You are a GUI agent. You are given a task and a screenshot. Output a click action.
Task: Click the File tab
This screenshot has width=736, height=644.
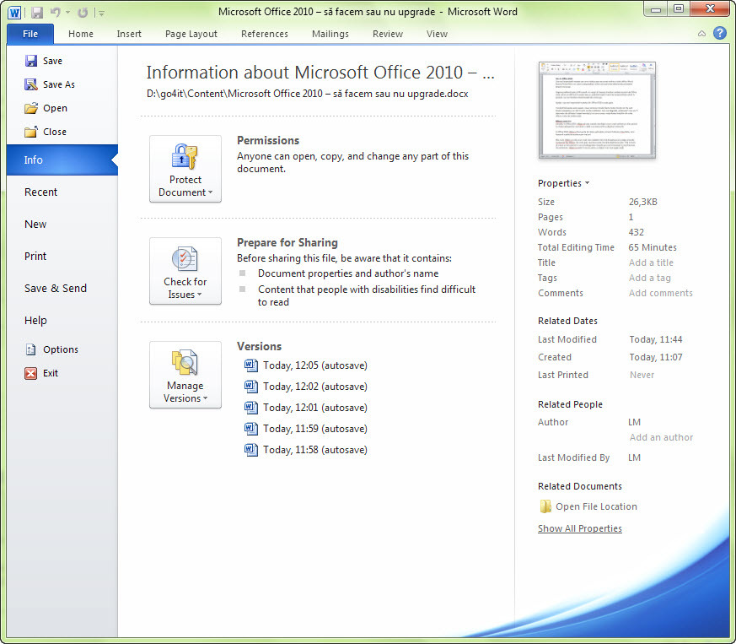pyautogui.click(x=30, y=34)
